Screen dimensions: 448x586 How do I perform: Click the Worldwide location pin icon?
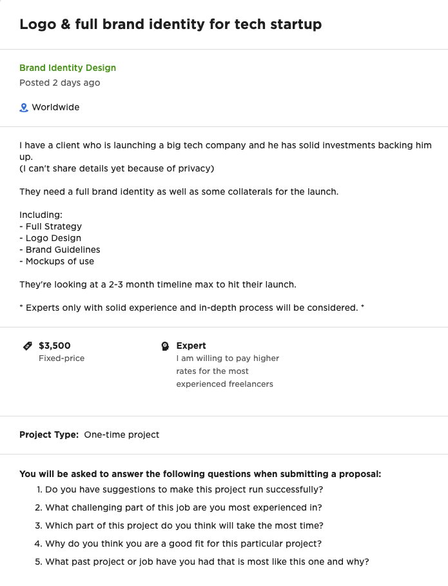click(x=24, y=108)
